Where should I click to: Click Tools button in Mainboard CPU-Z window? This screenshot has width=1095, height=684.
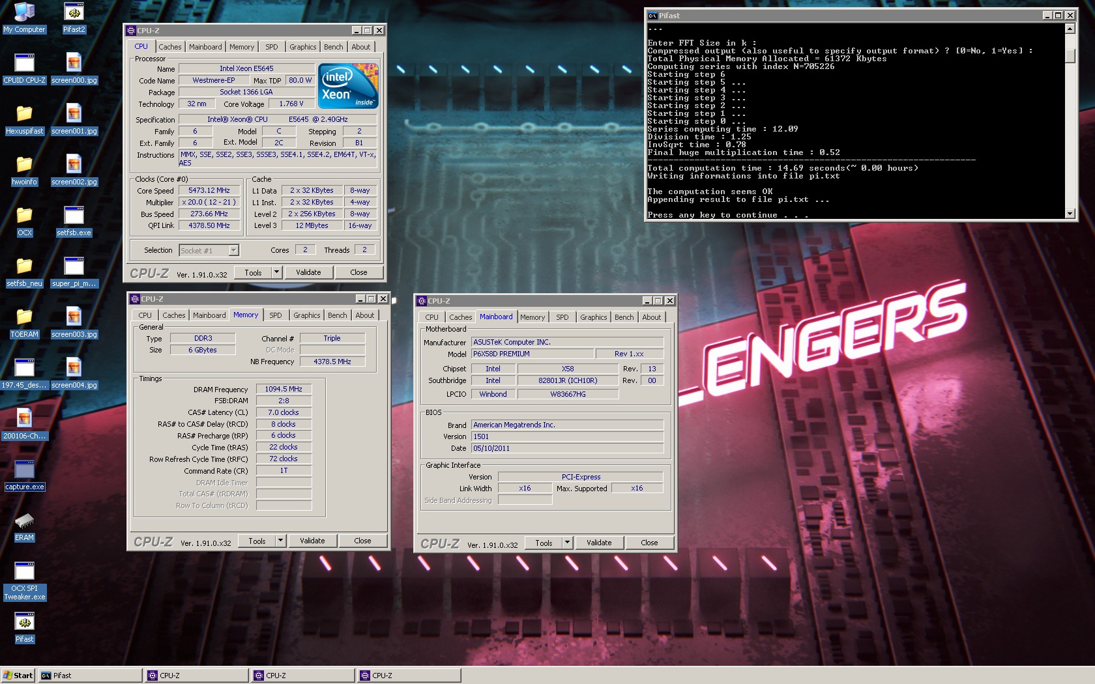pos(544,543)
